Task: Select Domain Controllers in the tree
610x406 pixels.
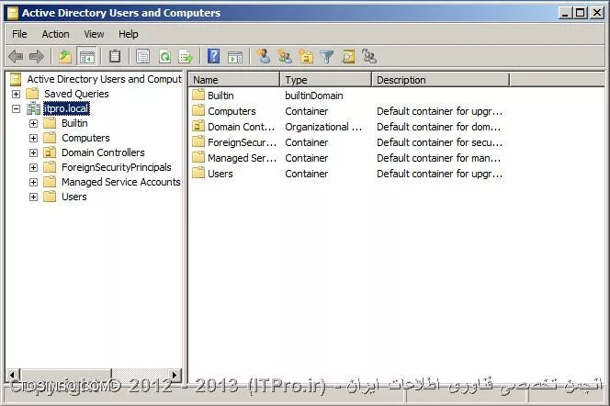Action: [x=103, y=152]
